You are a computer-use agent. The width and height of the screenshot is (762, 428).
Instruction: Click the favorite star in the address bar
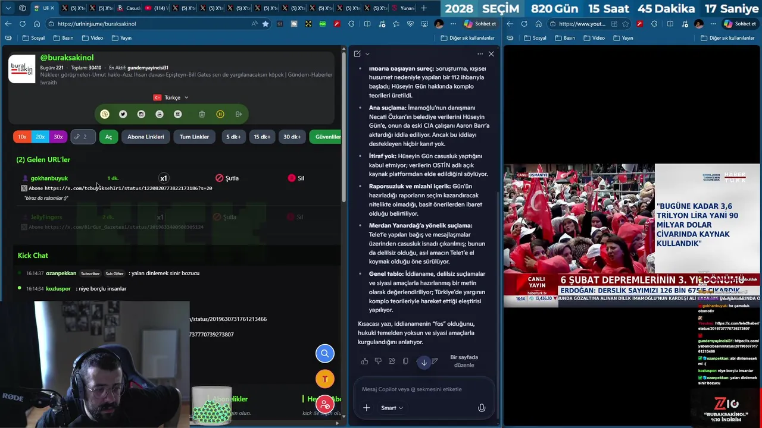coord(266,24)
